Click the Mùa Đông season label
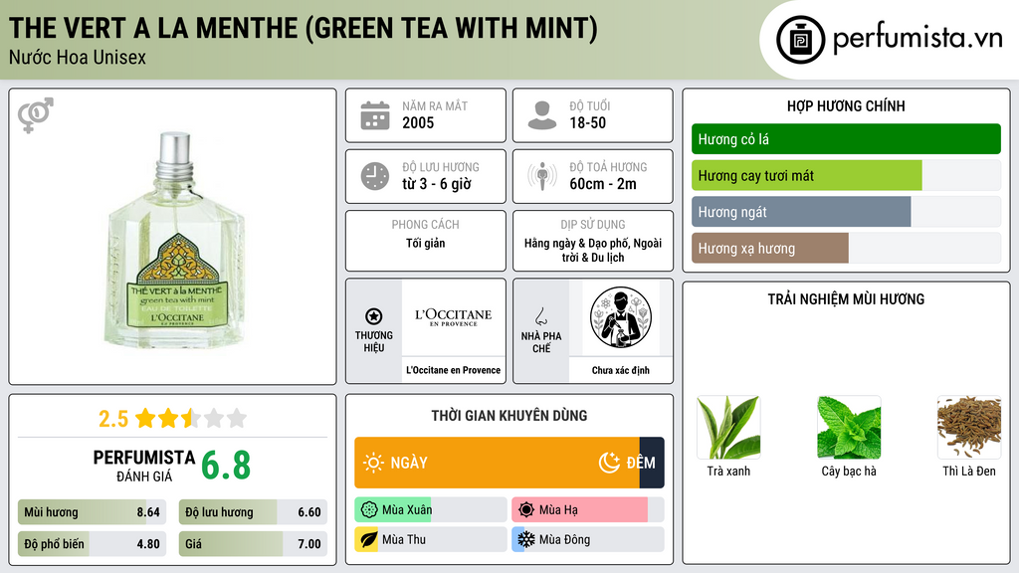The height and width of the screenshot is (573, 1019). (565, 539)
